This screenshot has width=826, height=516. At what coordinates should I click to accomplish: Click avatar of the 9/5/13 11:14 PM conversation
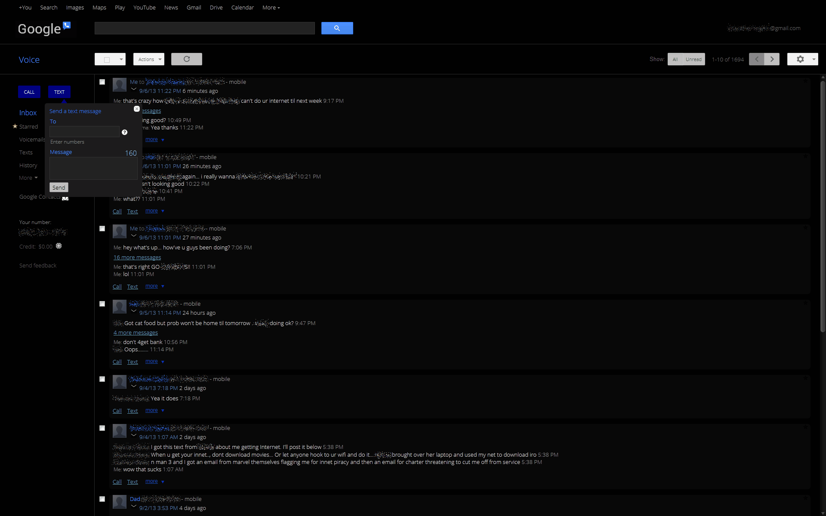tap(120, 307)
